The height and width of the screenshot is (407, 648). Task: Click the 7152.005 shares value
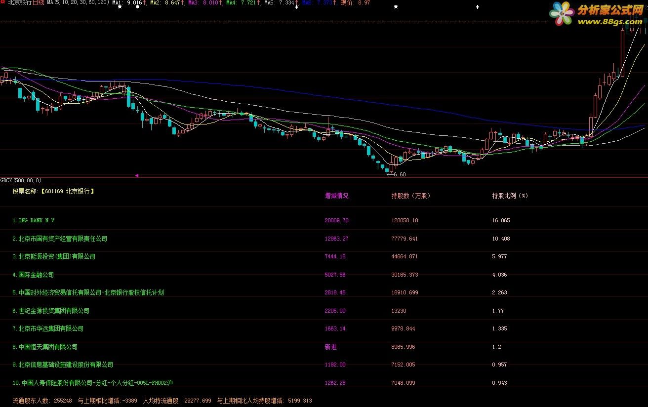[404, 365]
